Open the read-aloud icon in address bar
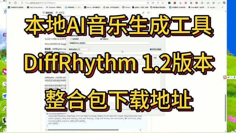 pos(158,3)
